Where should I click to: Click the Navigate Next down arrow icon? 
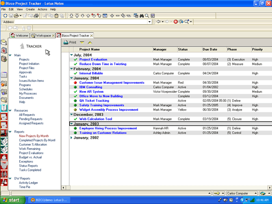click(83, 16)
